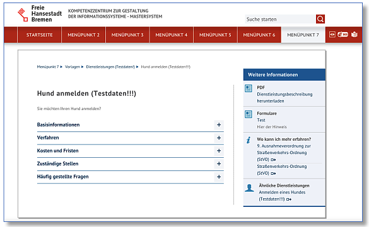Click the text 'Sie möchten Ihren Hund anmelden?'
This screenshot has height=227, width=369.
(x=69, y=109)
